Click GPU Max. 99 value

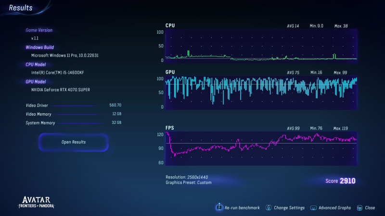tap(340, 72)
